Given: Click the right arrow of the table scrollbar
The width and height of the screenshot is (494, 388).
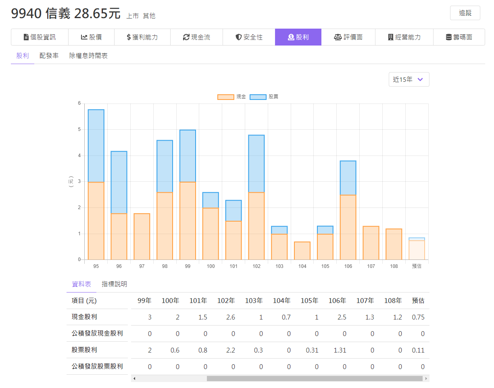Looking at the screenshot, I should coord(426,379).
